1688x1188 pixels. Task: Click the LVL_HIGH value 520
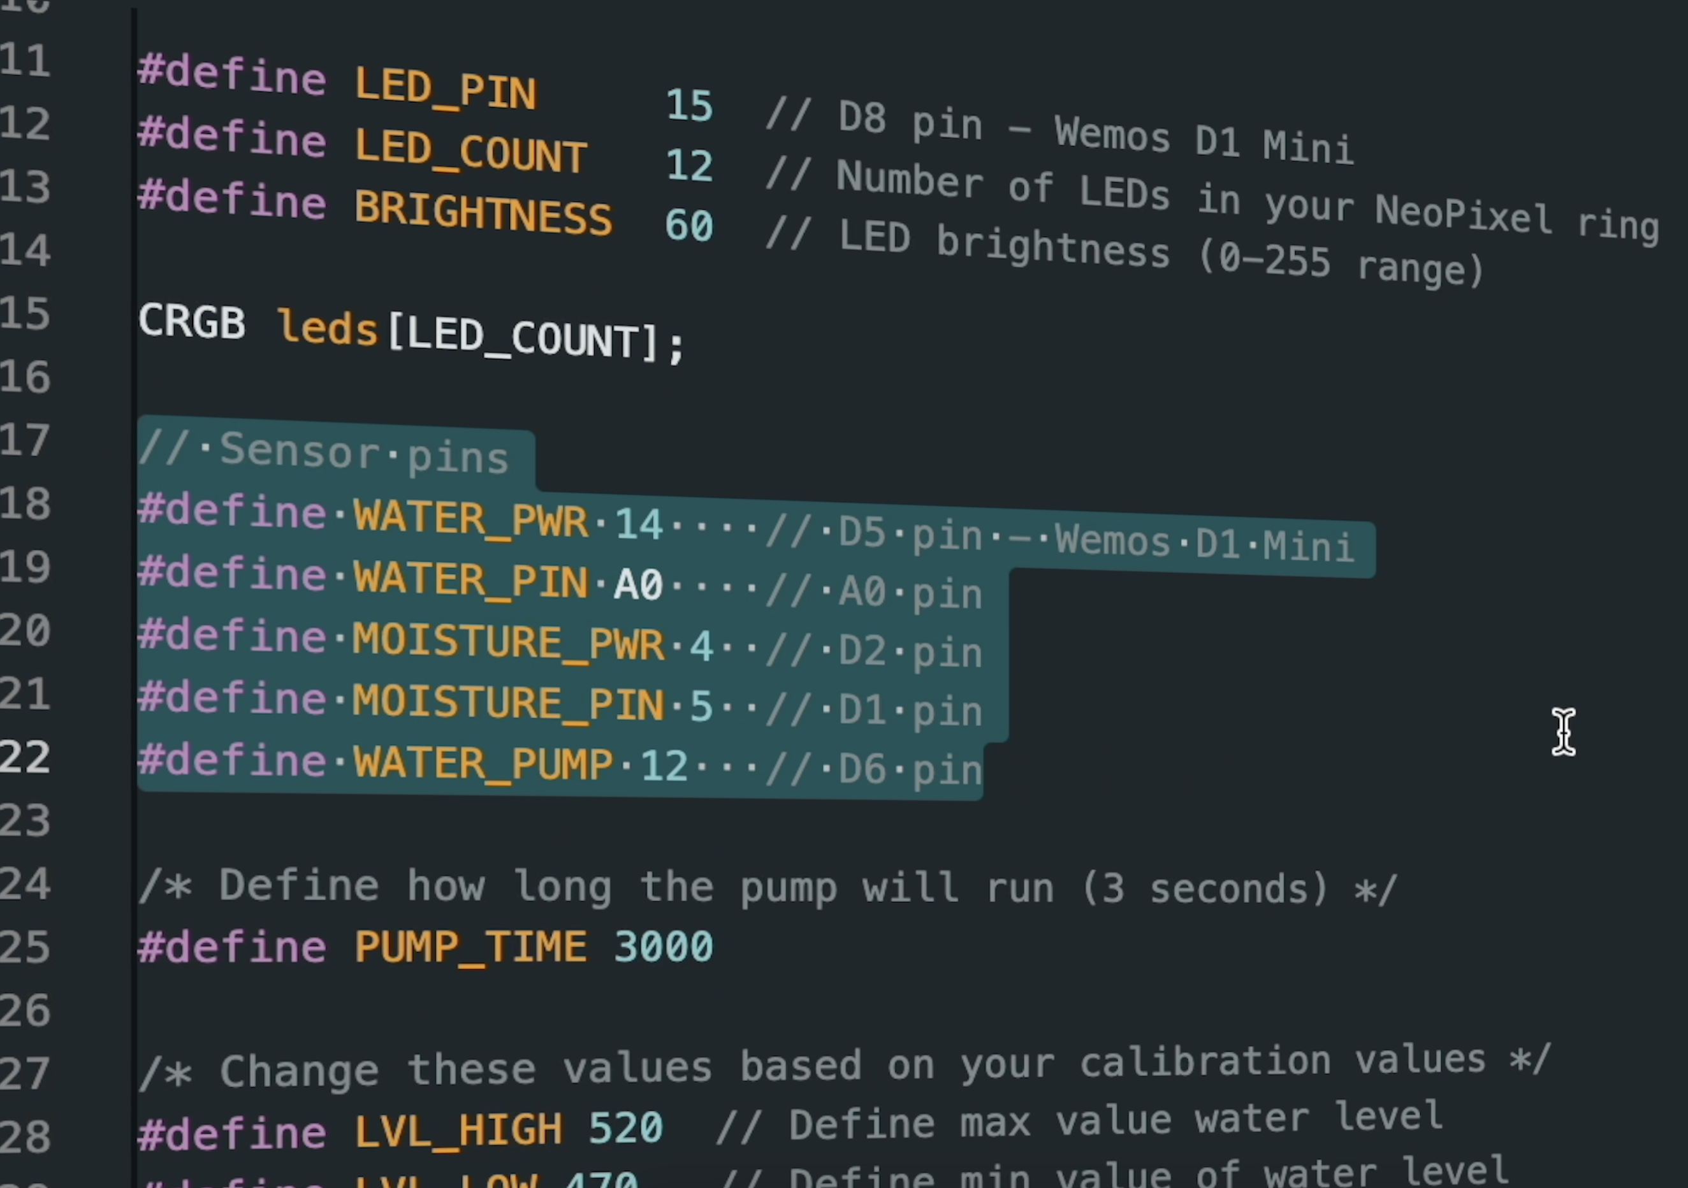point(625,1127)
